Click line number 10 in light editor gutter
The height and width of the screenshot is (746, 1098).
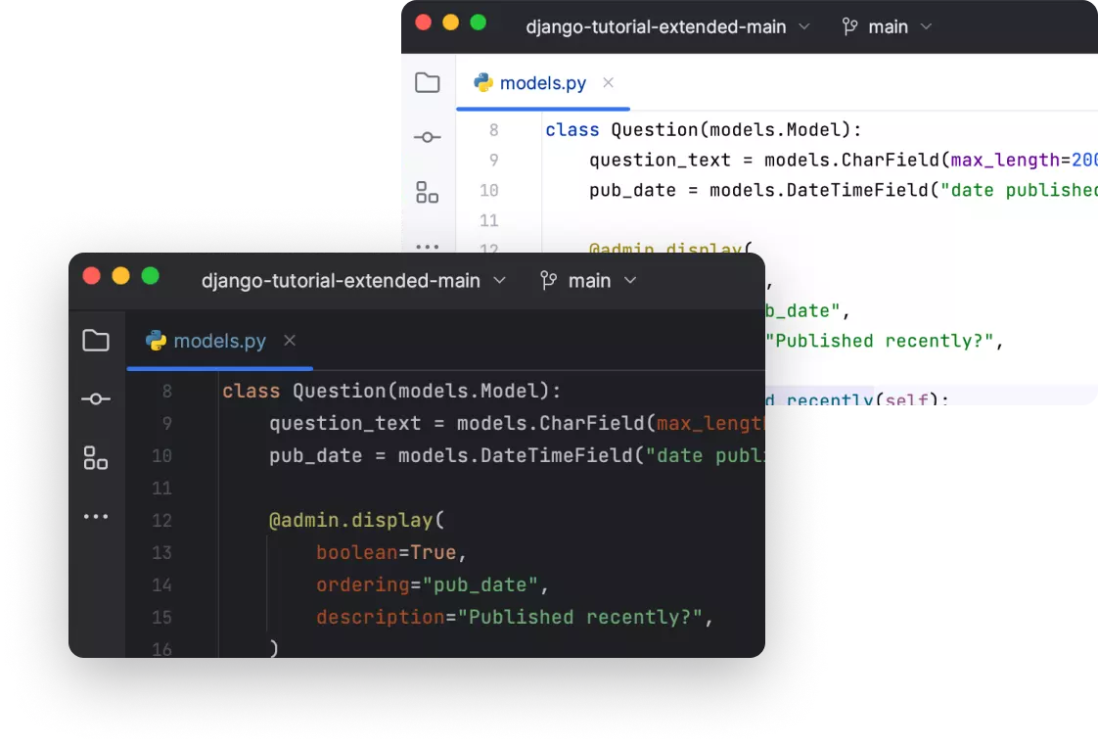click(488, 191)
